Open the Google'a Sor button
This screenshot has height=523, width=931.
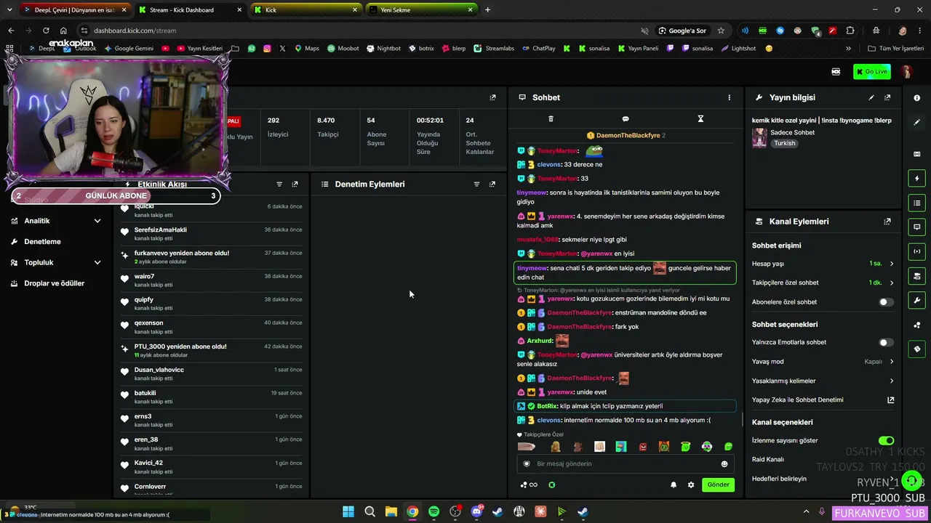click(x=682, y=31)
